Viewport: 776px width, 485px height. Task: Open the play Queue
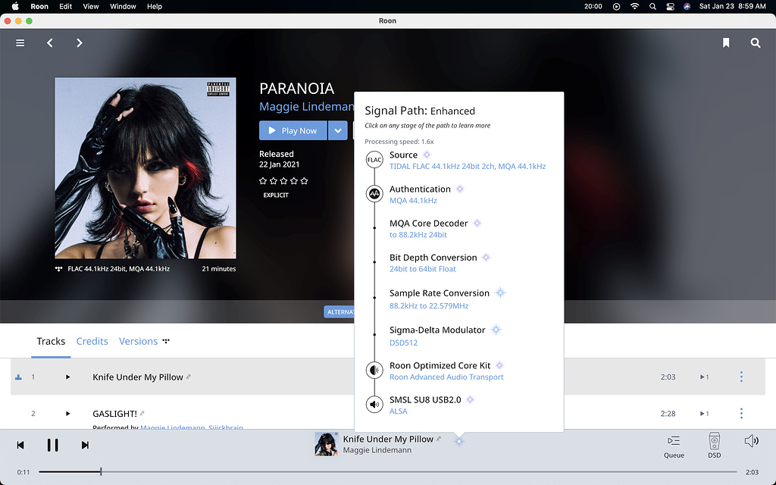pyautogui.click(x=674, y=446)
